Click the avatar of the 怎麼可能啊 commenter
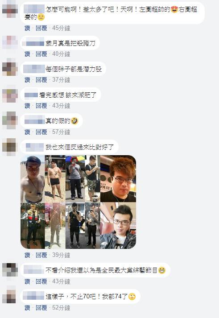 pyautogui.click(x=10, y=9)
